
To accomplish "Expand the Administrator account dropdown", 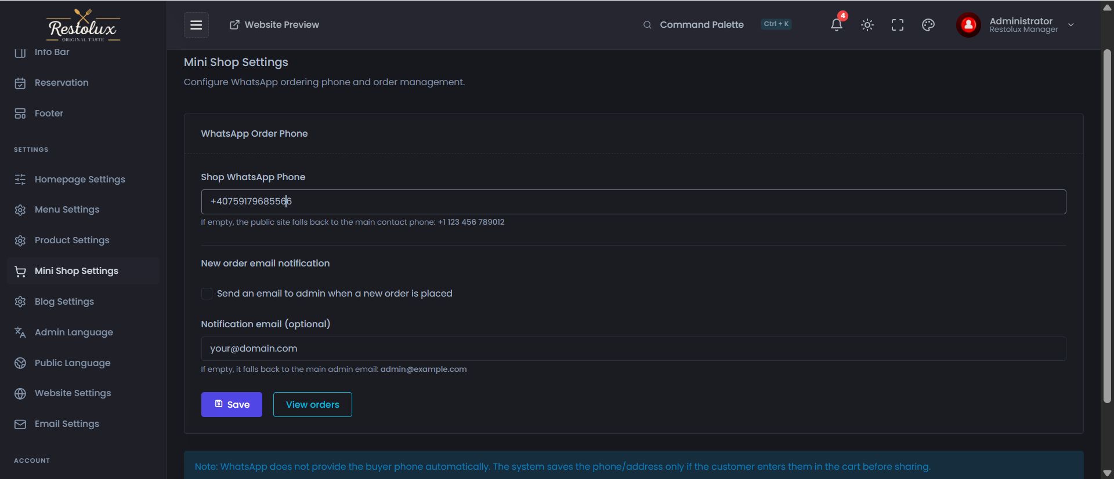I will click(x=1070, y=25).
